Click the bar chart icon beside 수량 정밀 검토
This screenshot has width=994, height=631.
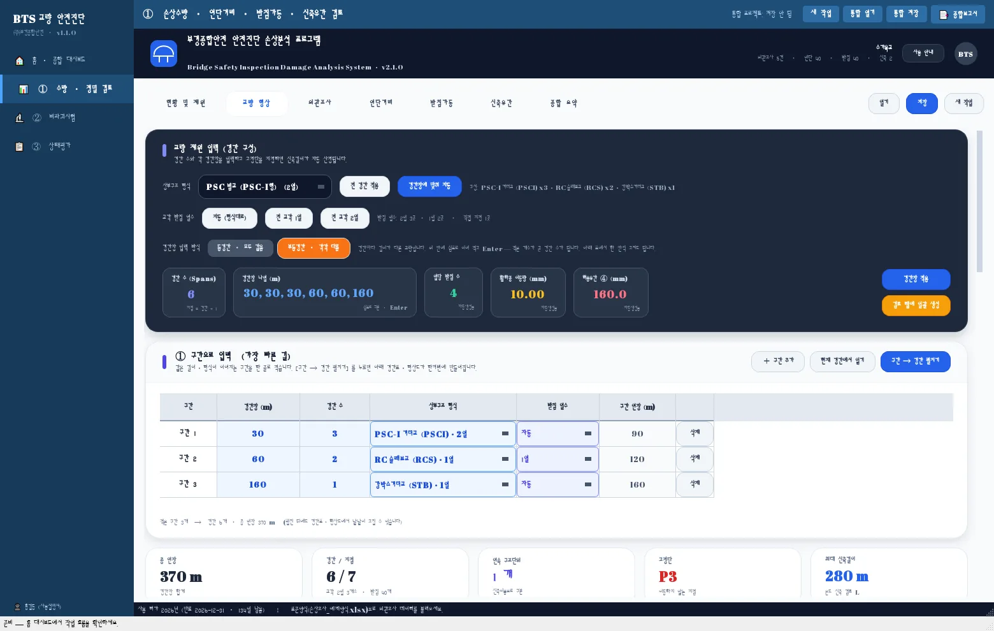point(24,89)
